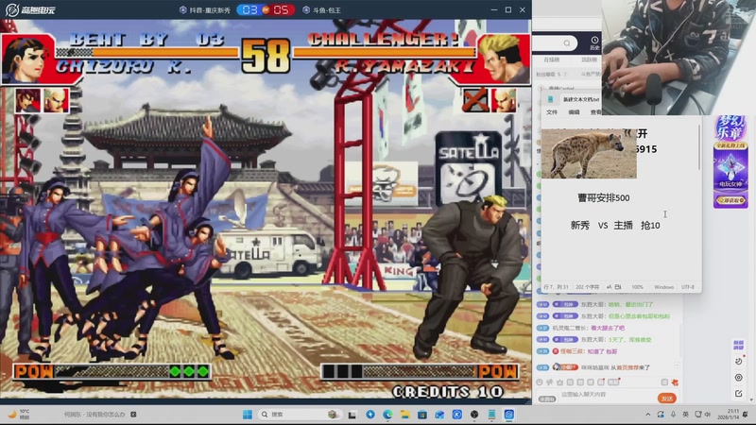Click the night-mode moon icon in right sidebar
This screenshot has height=425, width=756.
738,362
